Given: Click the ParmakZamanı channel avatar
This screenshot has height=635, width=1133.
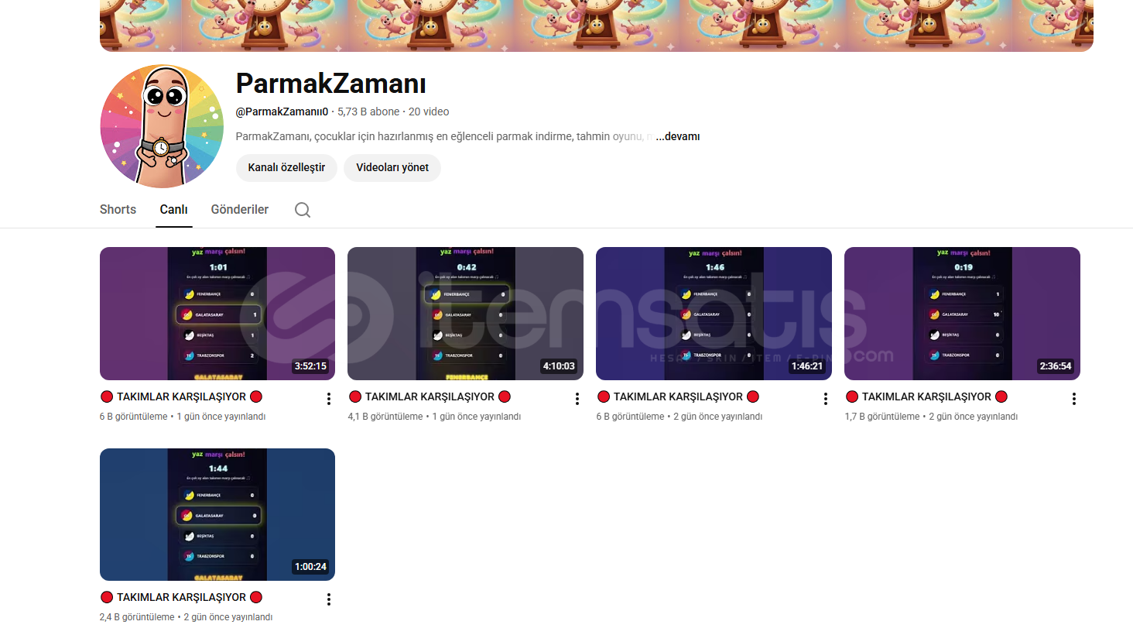Looking at the screenshot, I should coord(162,126).
